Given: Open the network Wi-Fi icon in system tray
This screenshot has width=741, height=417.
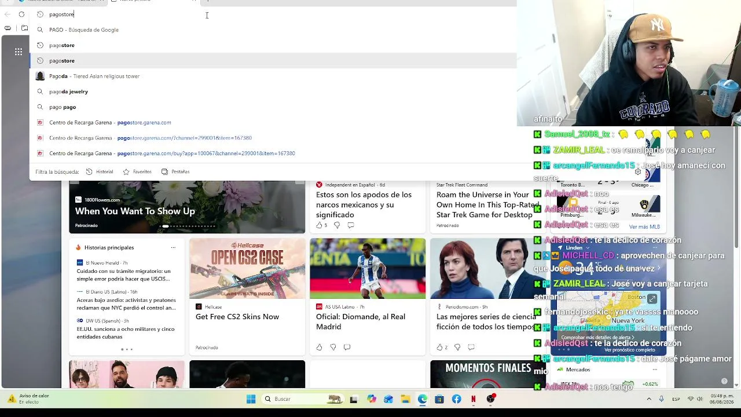Looking at the screenshot, I should (691, 399).
